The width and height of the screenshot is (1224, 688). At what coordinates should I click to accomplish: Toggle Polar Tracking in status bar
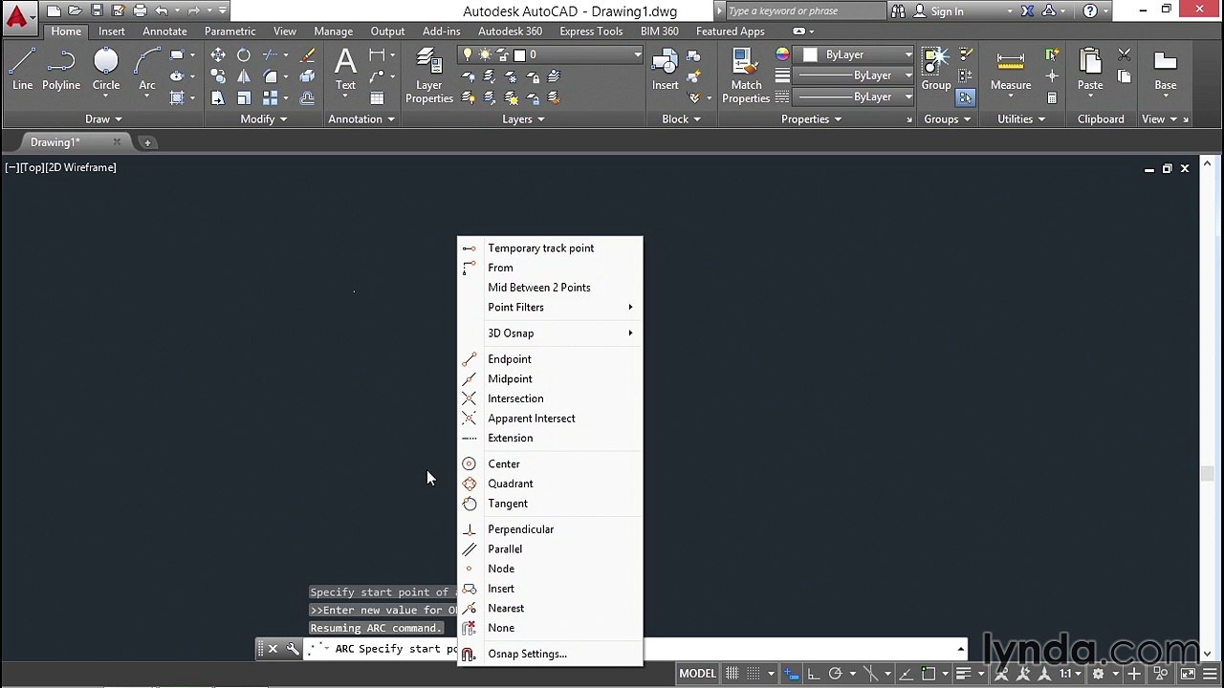point(835,674)
